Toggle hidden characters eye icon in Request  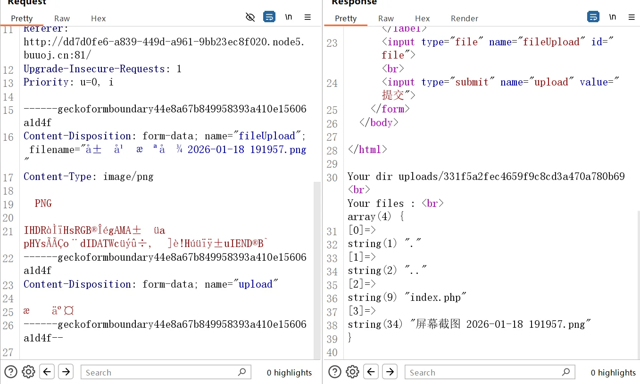[x=250, y=17]
